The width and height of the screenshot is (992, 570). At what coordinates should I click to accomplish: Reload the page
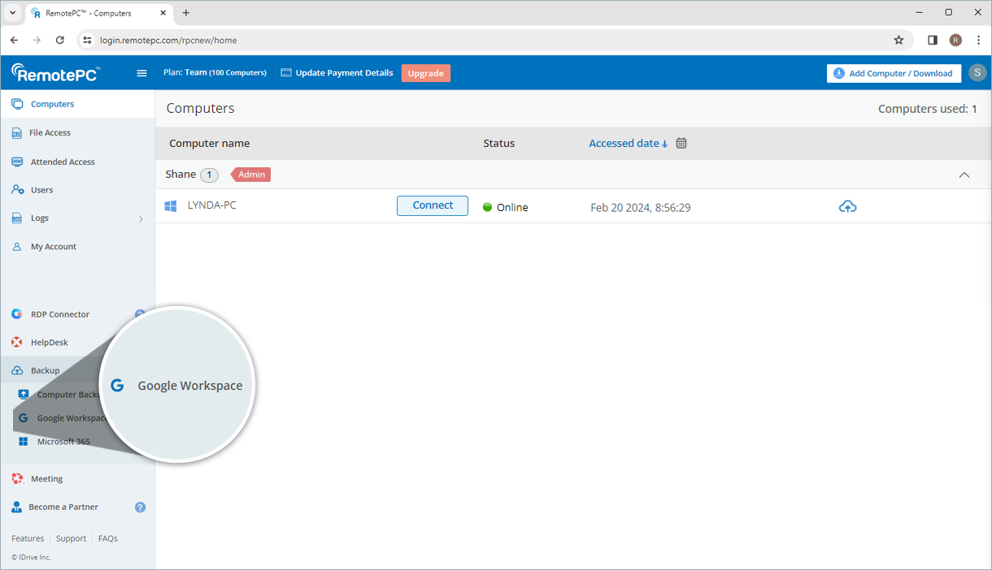click(59, 40)
